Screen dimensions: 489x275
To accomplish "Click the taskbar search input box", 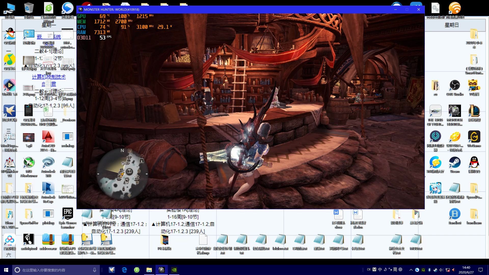I will point(56,270).
